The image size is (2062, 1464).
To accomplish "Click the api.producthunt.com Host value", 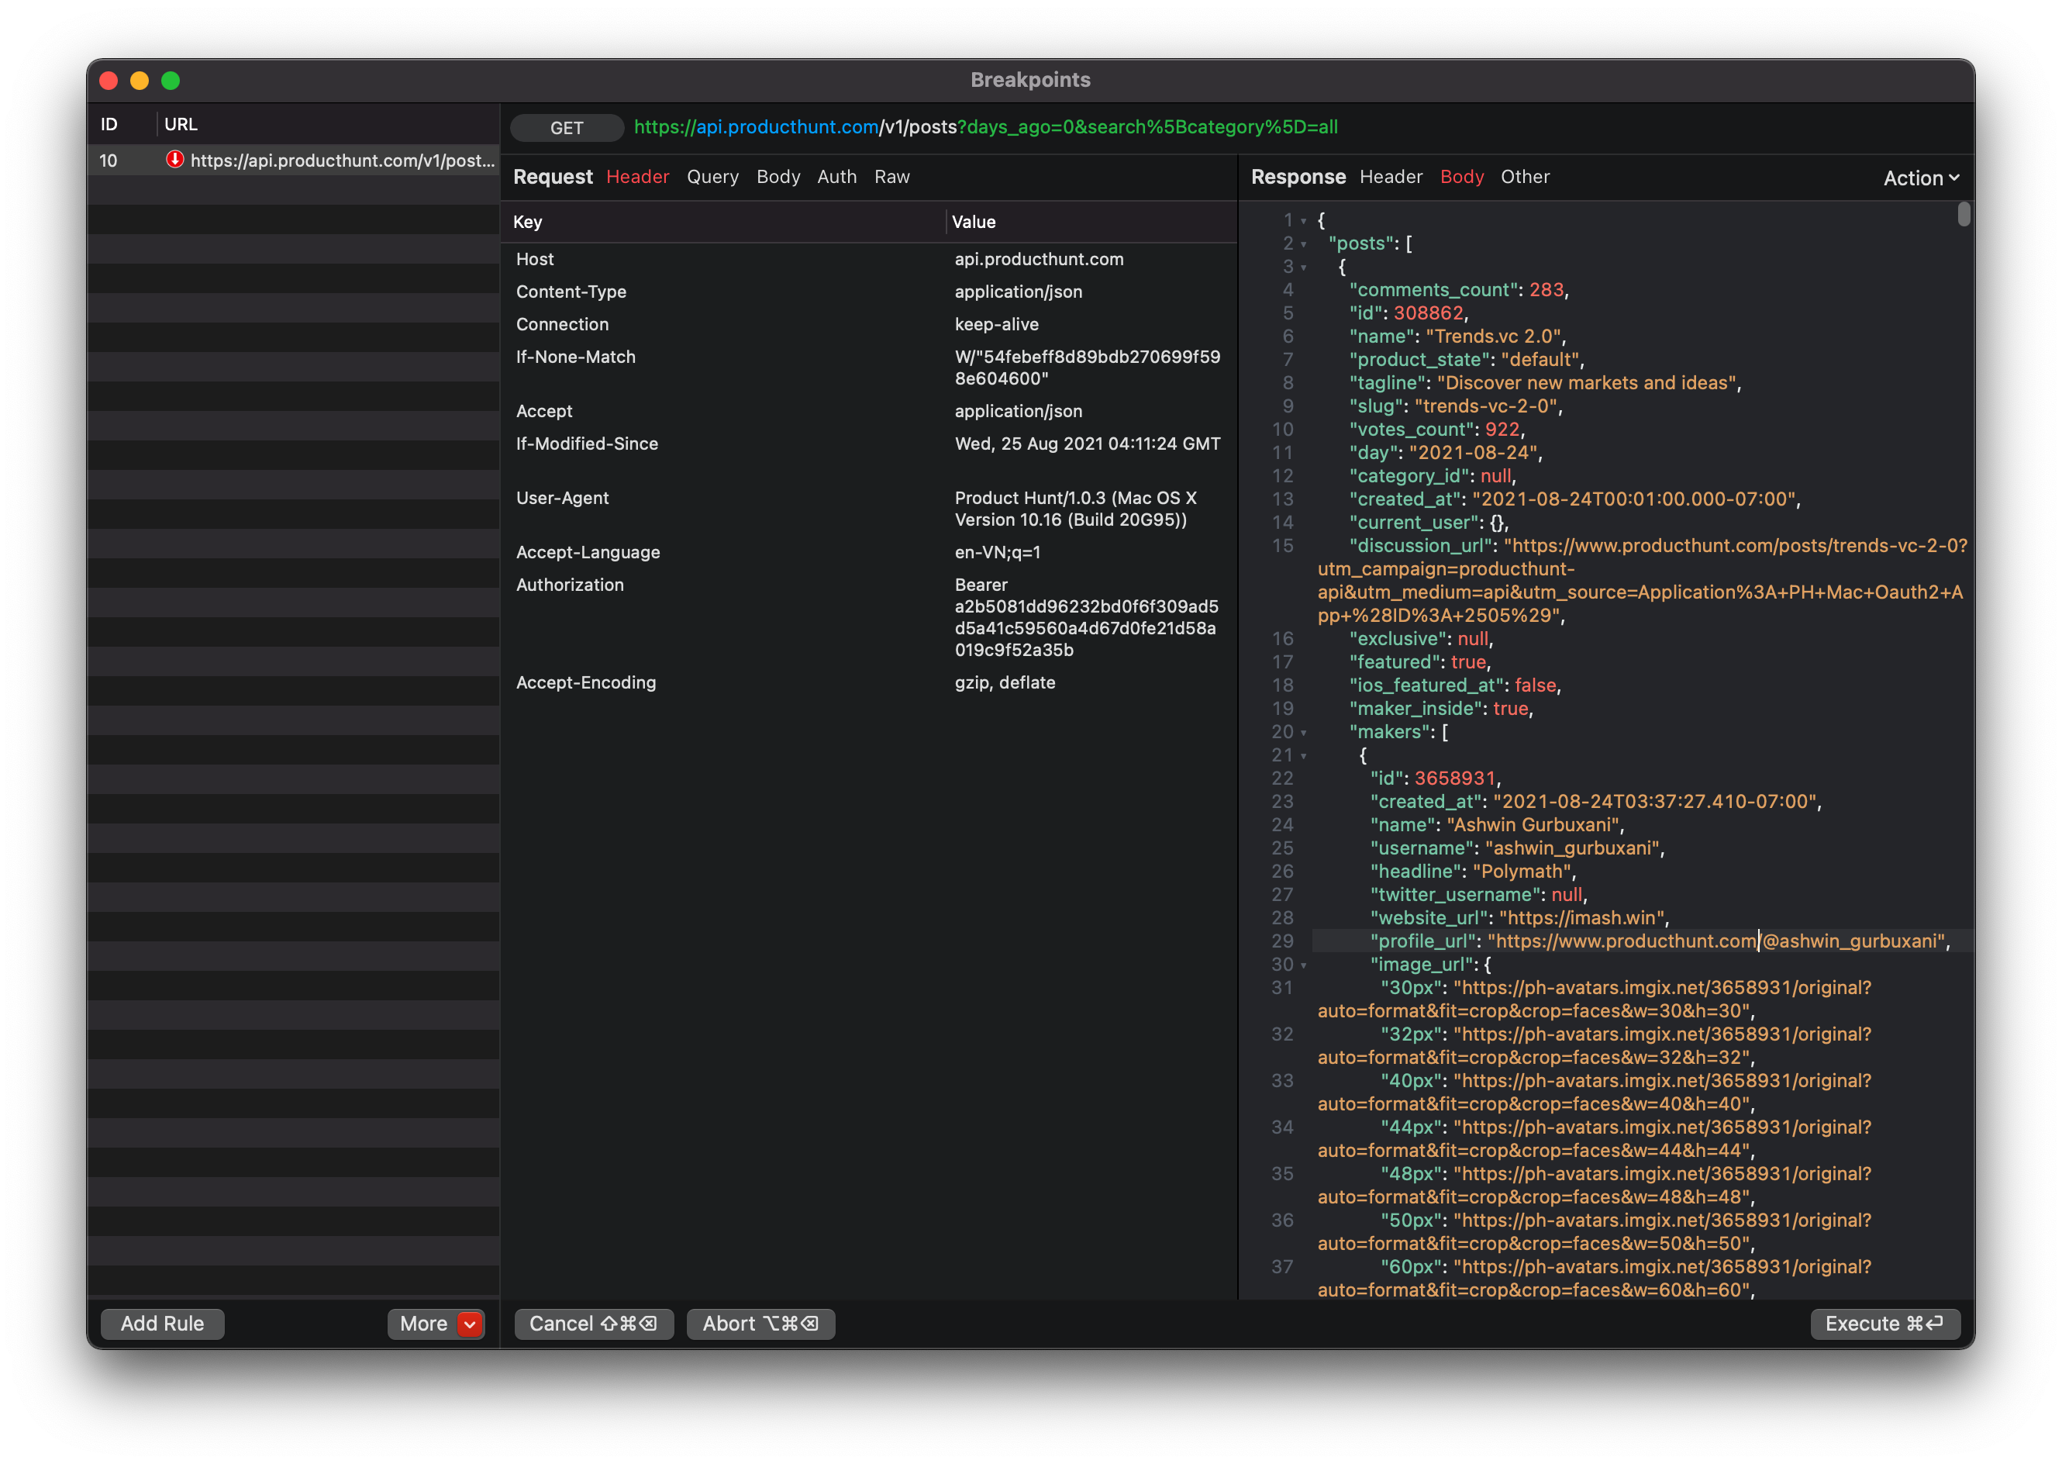I will [x=1038, y=259].
